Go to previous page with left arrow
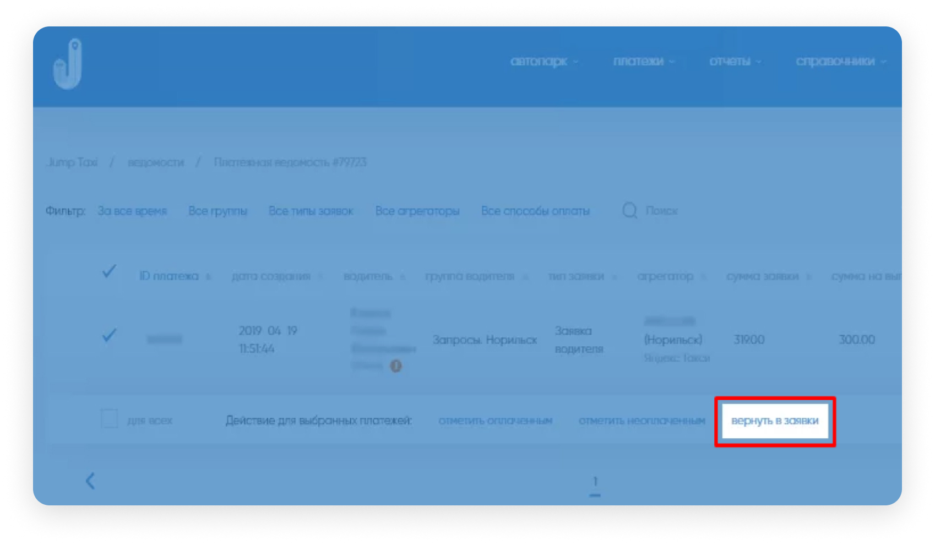This screenshot has width=935, height=545. pyautogui.click(x=90, y=481)
